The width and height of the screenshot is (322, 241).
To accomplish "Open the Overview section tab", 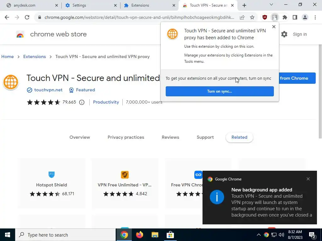I will [x=80, y=137].
